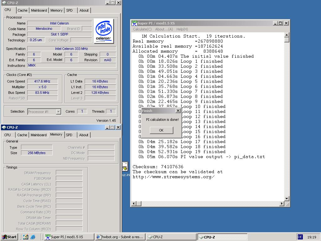
Task: Click the Intel Celeron 333 MHz Specification field
Action: point(72,49)
